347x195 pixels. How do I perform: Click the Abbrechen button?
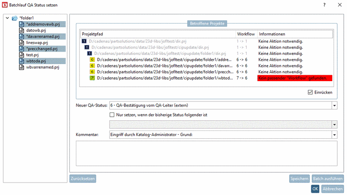[x=332, y=189]
